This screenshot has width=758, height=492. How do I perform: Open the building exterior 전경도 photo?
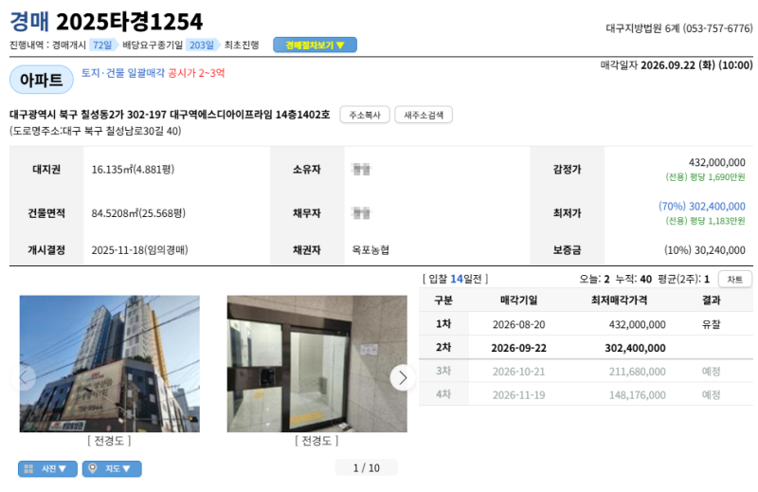coord(109,364)
